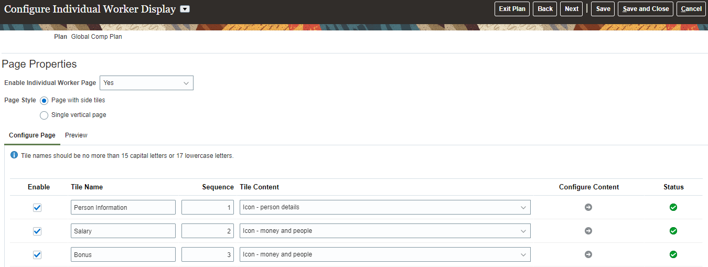708x267 pixels.
Task: Click green status checkmark for Person Information
Action: (x=673, y=207)
